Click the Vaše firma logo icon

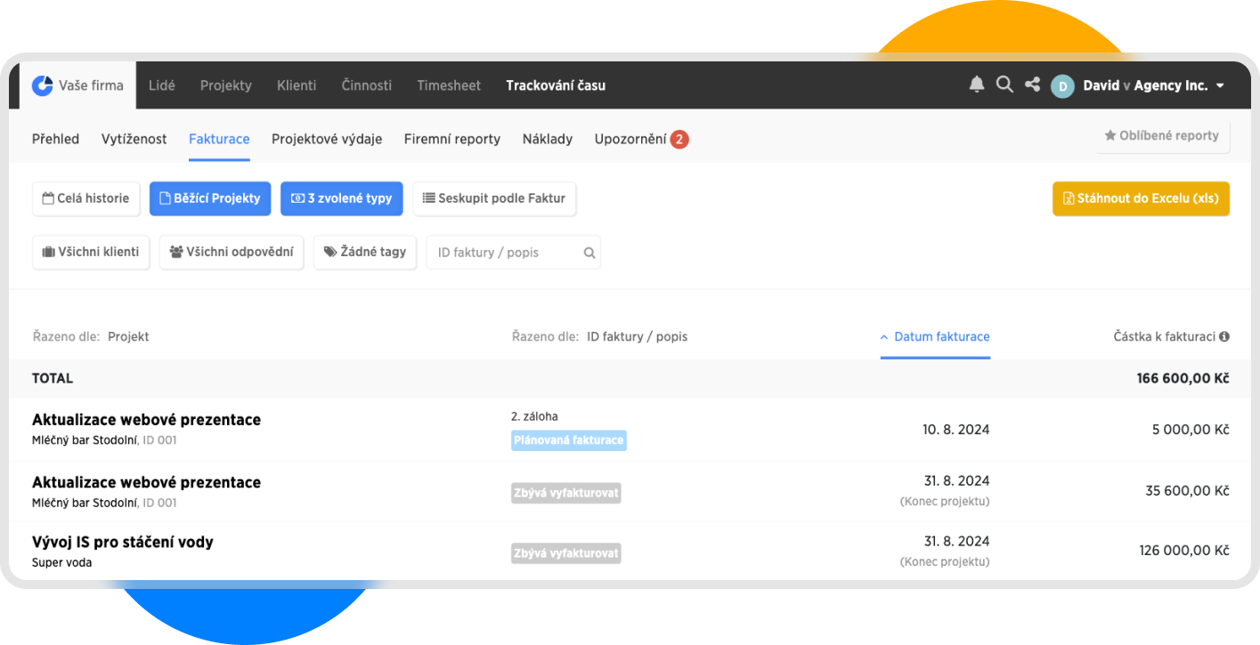(x=42, y=85)
